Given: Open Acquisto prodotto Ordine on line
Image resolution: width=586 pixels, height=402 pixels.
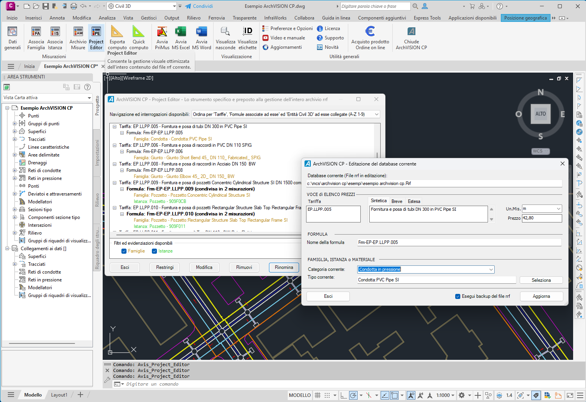Looking at the screenshot, I should [370, 38].
